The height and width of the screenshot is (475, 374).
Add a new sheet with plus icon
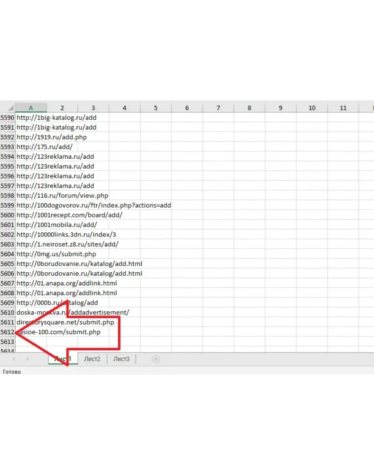click(x=156, y=359)
